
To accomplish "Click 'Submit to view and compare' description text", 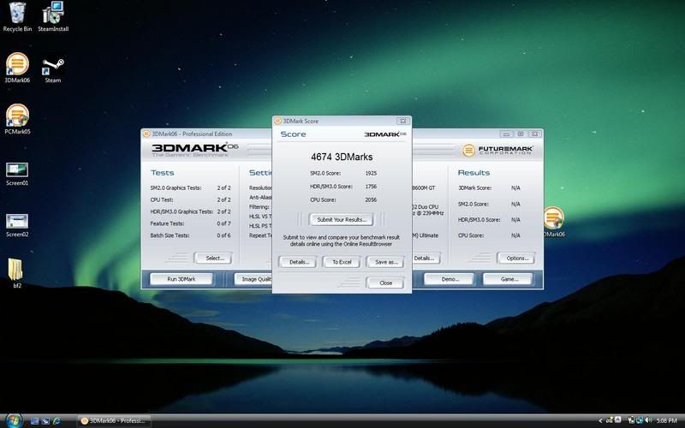I will click(341, 241).
